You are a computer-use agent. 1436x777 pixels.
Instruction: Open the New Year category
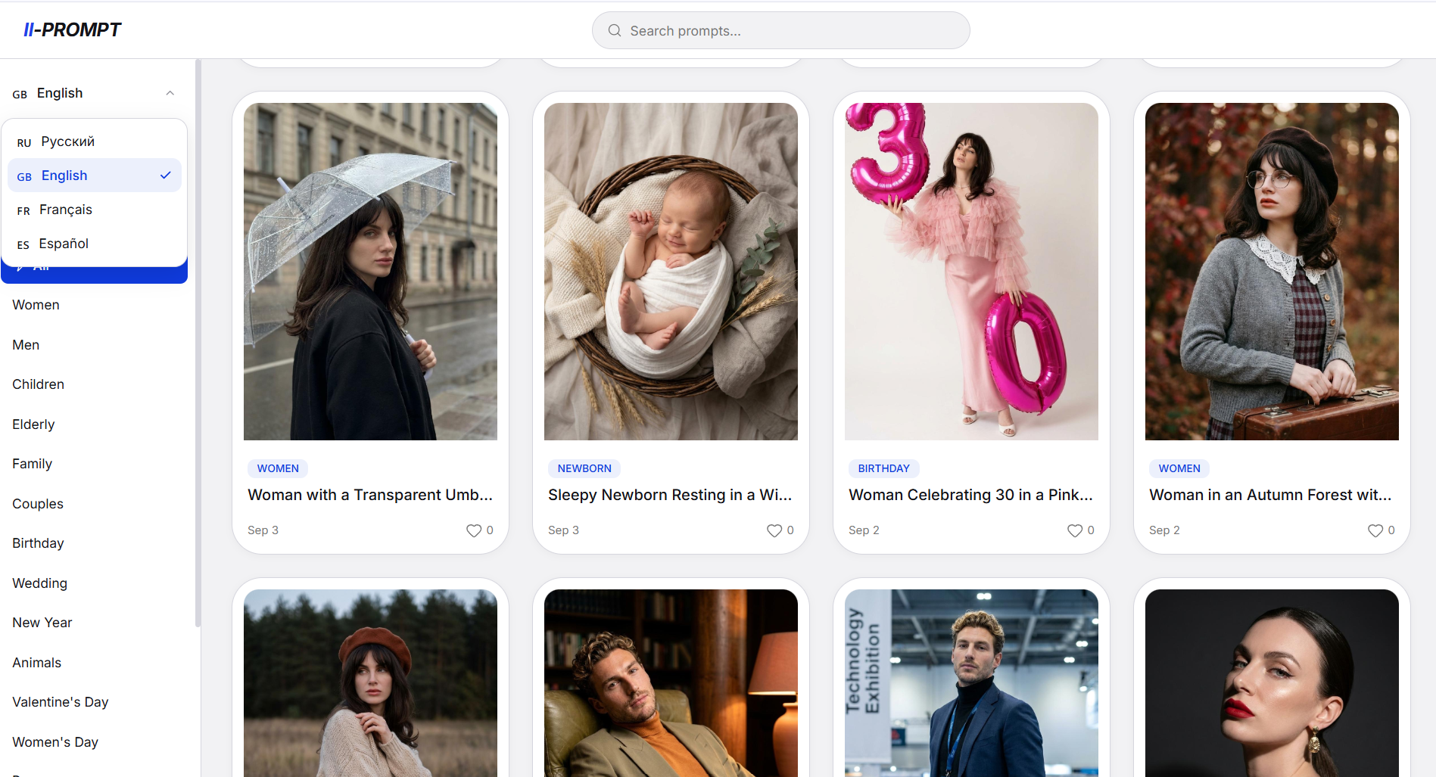click(x=42, y=623)
